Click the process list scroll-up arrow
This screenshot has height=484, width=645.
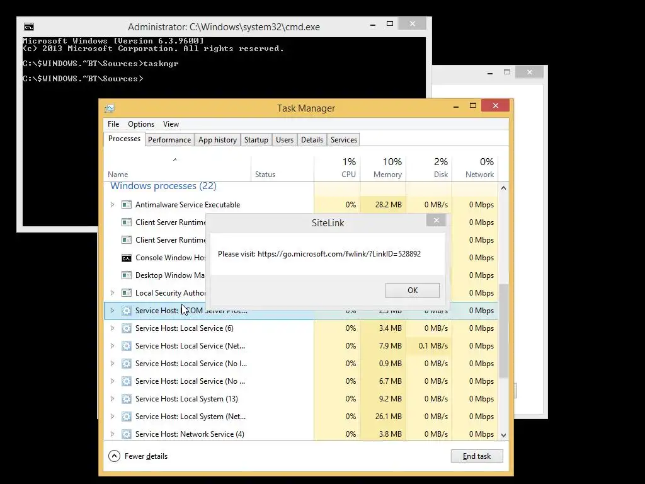tap(503, 188)
